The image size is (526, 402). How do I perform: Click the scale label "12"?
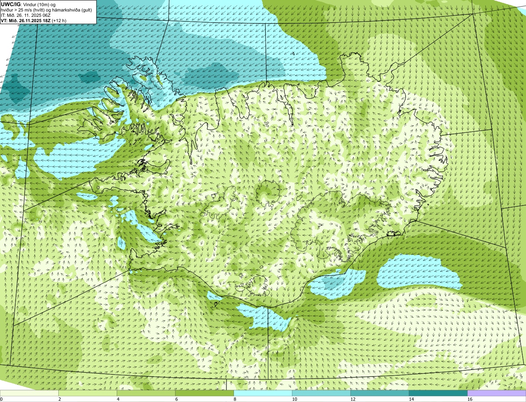click(353, 399)
